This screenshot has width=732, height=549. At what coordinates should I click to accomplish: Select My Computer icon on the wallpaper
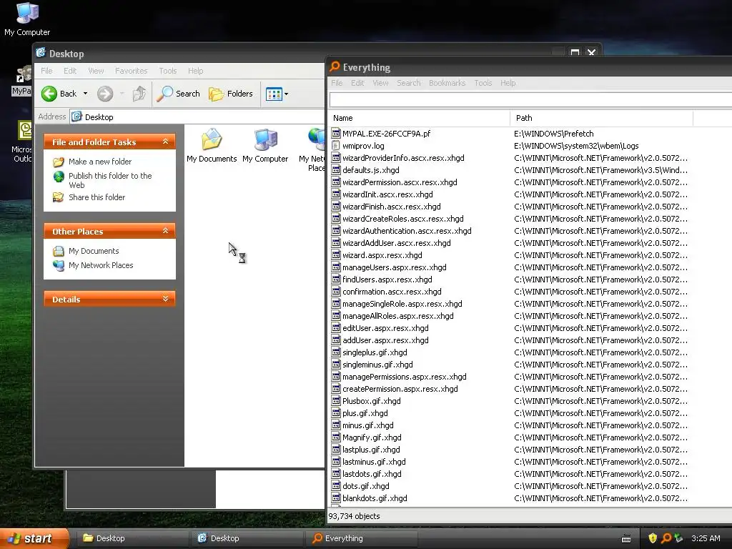coord(27,13)
